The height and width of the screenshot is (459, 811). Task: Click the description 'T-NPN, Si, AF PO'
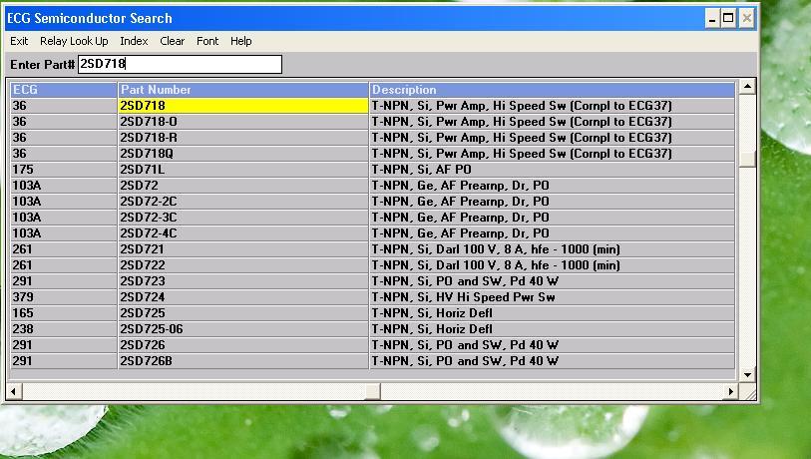pos(552,170)
